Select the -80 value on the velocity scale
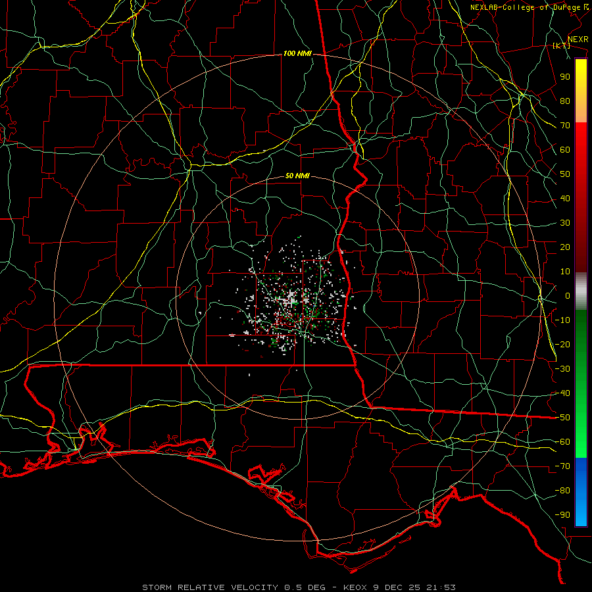Viewport: 592px width, 592px height. pyautogui.click(x=562, y=491)
